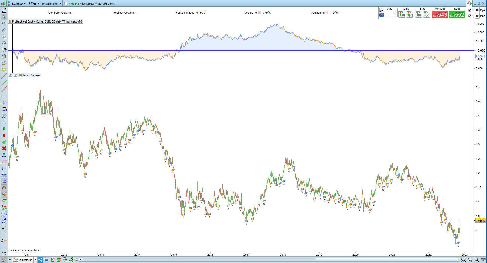
Task: Expand the three-dots more tools menu
Action: [x=4, y=253]
